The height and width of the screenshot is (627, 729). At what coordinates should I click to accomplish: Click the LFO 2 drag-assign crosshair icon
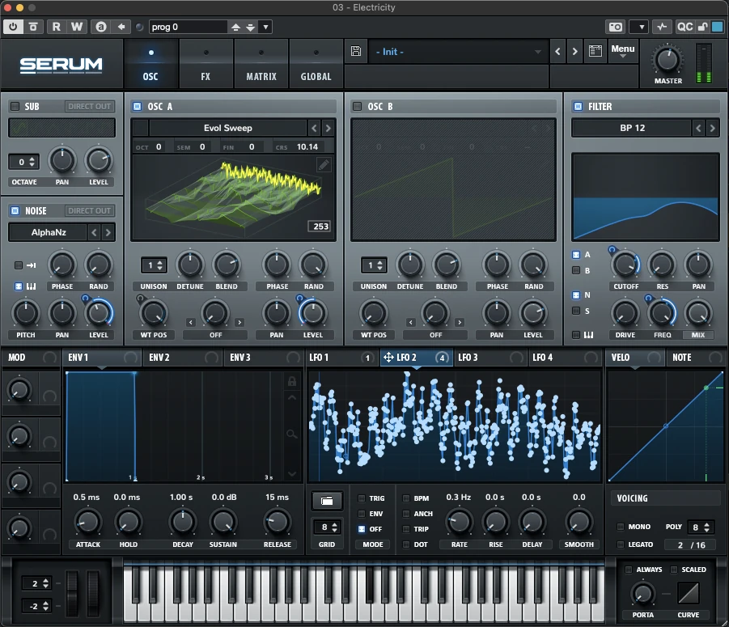click(388, 358)
